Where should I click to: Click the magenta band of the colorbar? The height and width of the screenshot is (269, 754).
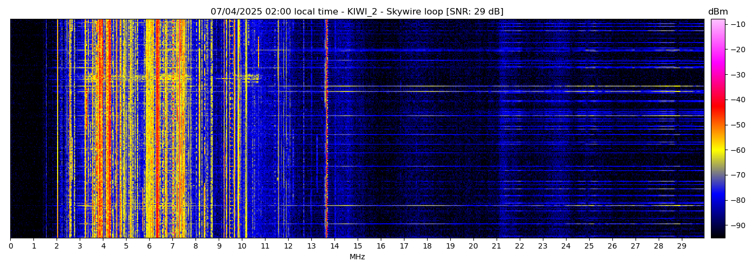click(x=717, y=59)
